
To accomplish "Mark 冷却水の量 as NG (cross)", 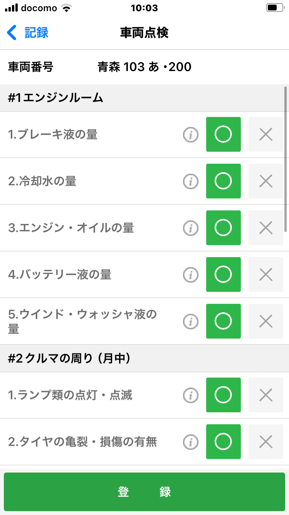I will pos(266,181).
